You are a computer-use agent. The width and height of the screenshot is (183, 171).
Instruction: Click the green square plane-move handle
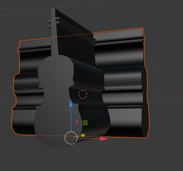coord(85,122)
